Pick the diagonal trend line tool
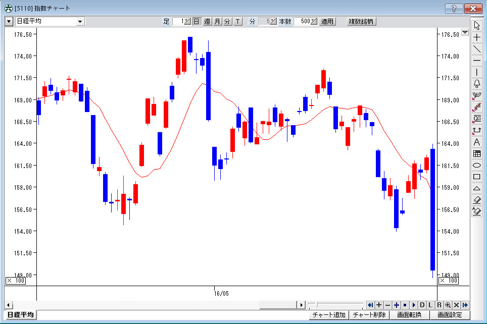The image size is (487, 324). click(477, 49)
